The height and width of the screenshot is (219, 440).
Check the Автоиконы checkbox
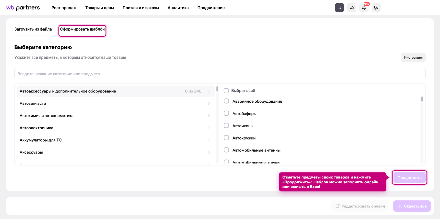click(226, 126)
